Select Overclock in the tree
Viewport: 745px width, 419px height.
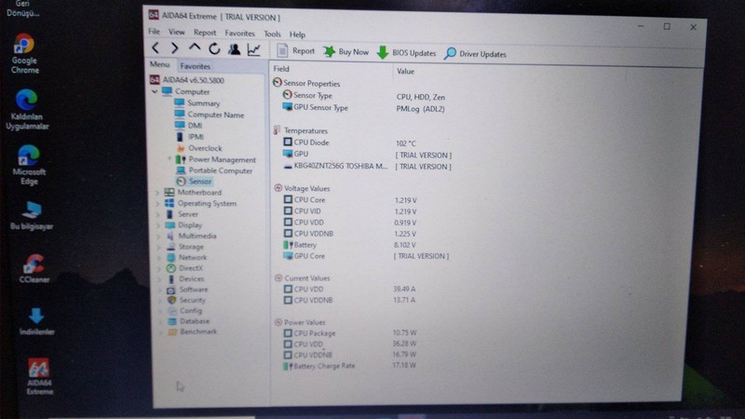pos(198,148)
